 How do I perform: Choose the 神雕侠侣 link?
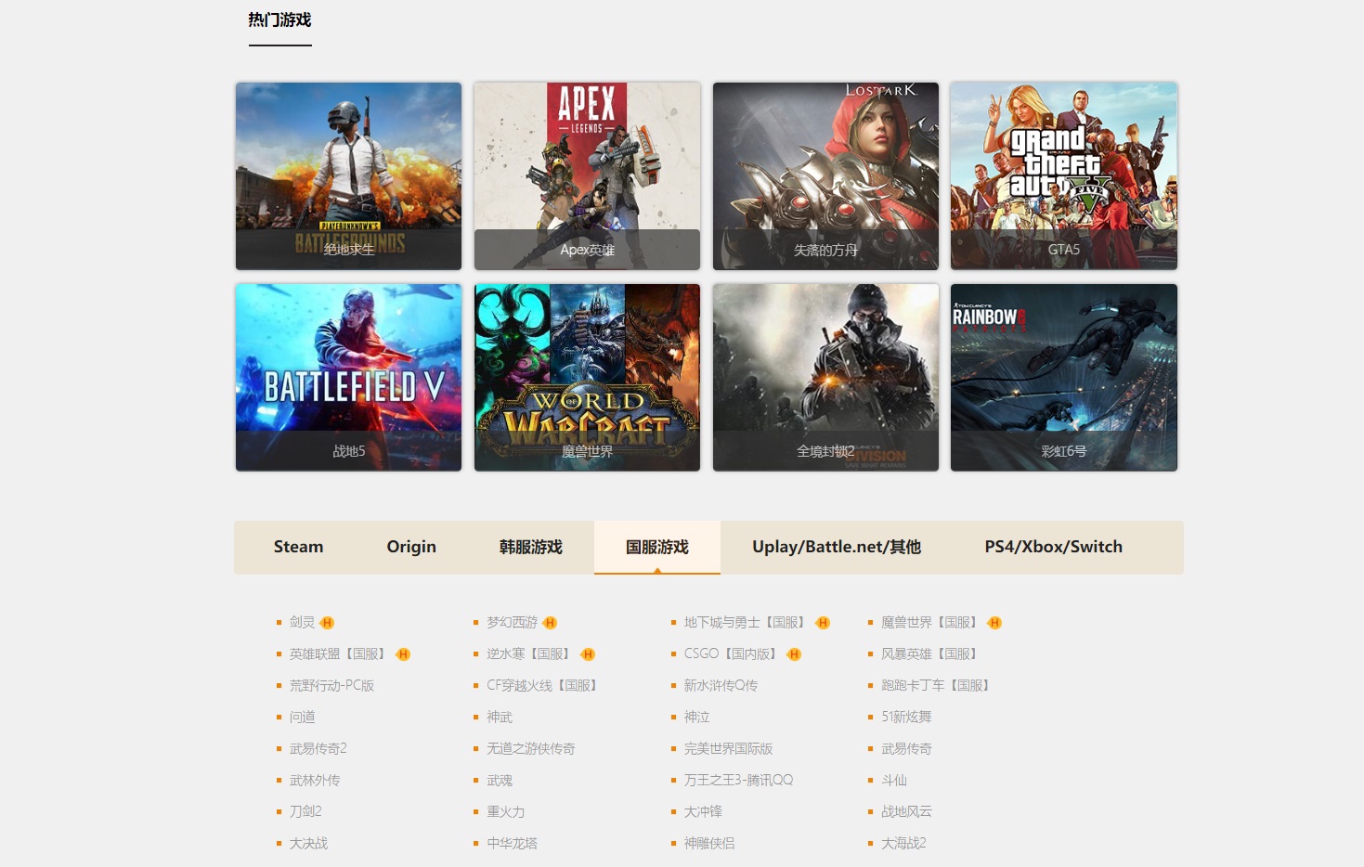pyautogui.click(x=709, y=843)
